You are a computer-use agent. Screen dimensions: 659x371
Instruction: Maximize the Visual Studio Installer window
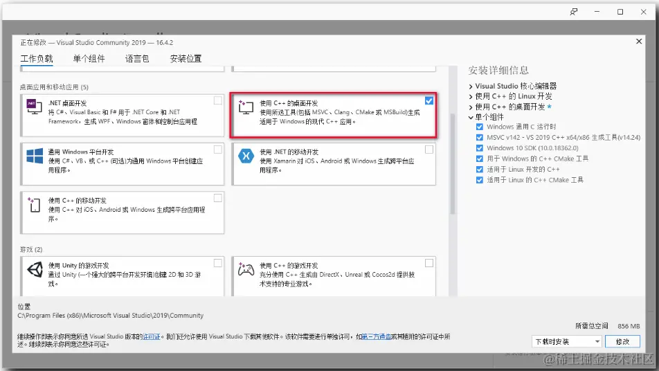620,12
